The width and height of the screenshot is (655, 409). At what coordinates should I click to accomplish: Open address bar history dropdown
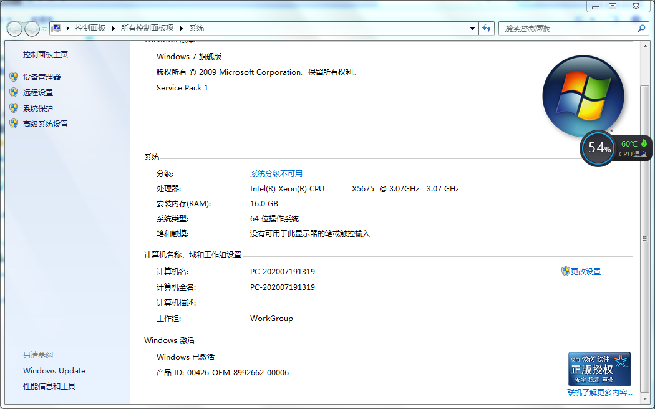[472, 29]
